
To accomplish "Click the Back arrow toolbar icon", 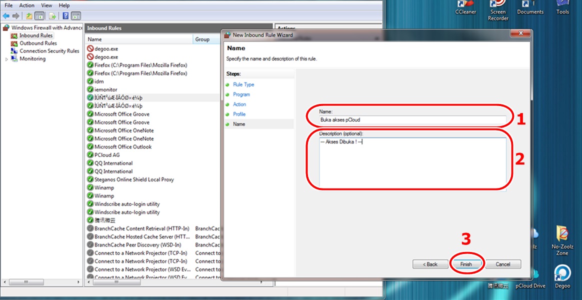I will (6, 16).
